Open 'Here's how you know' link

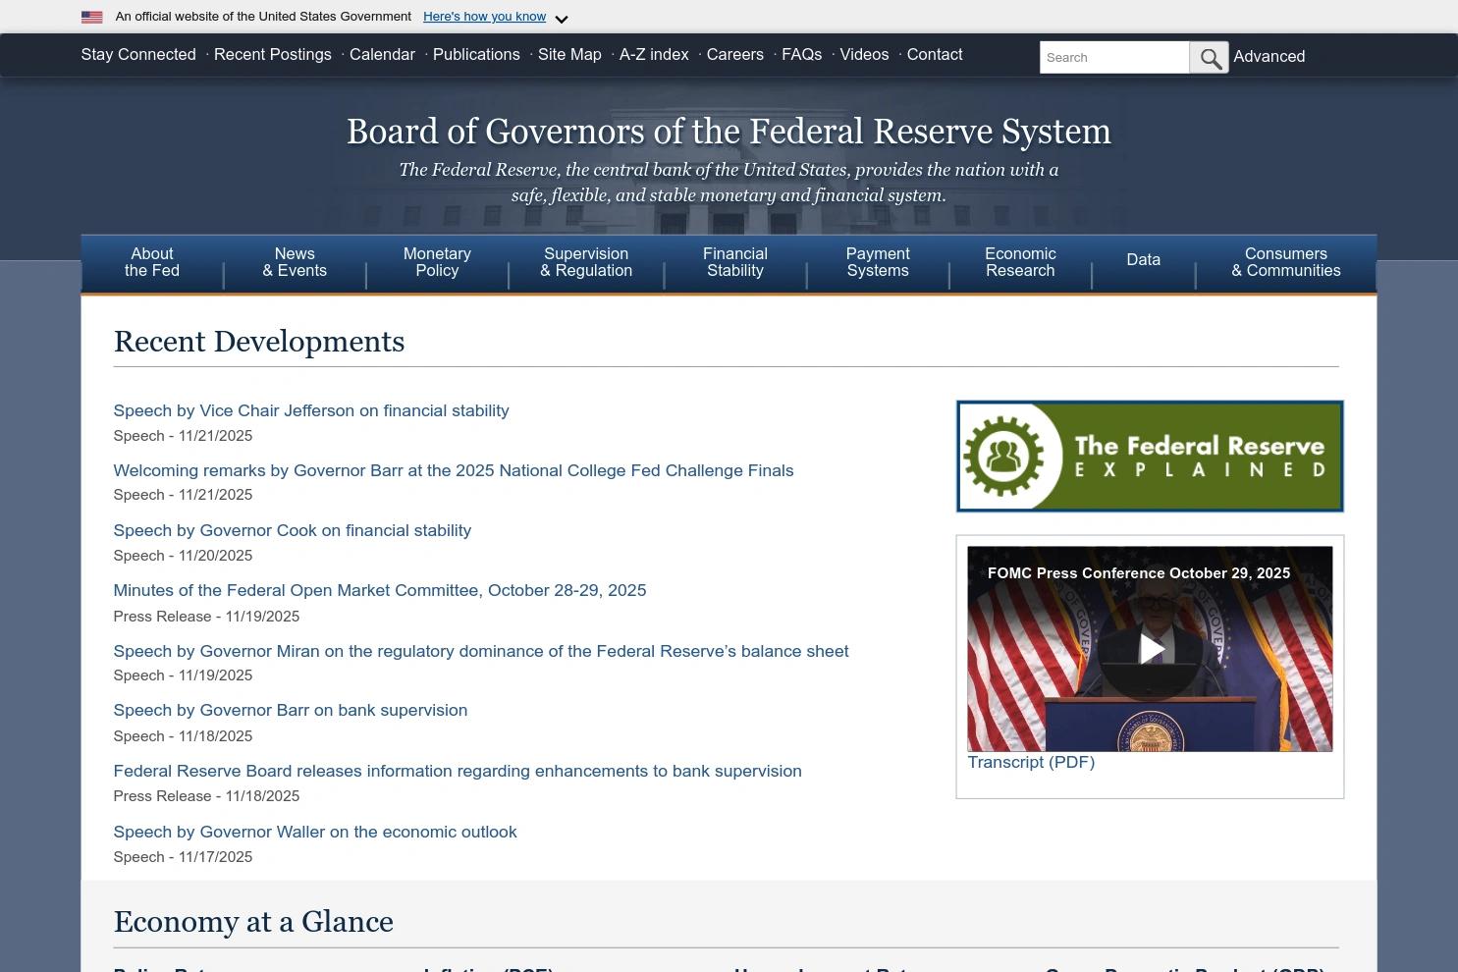(484, 17)
